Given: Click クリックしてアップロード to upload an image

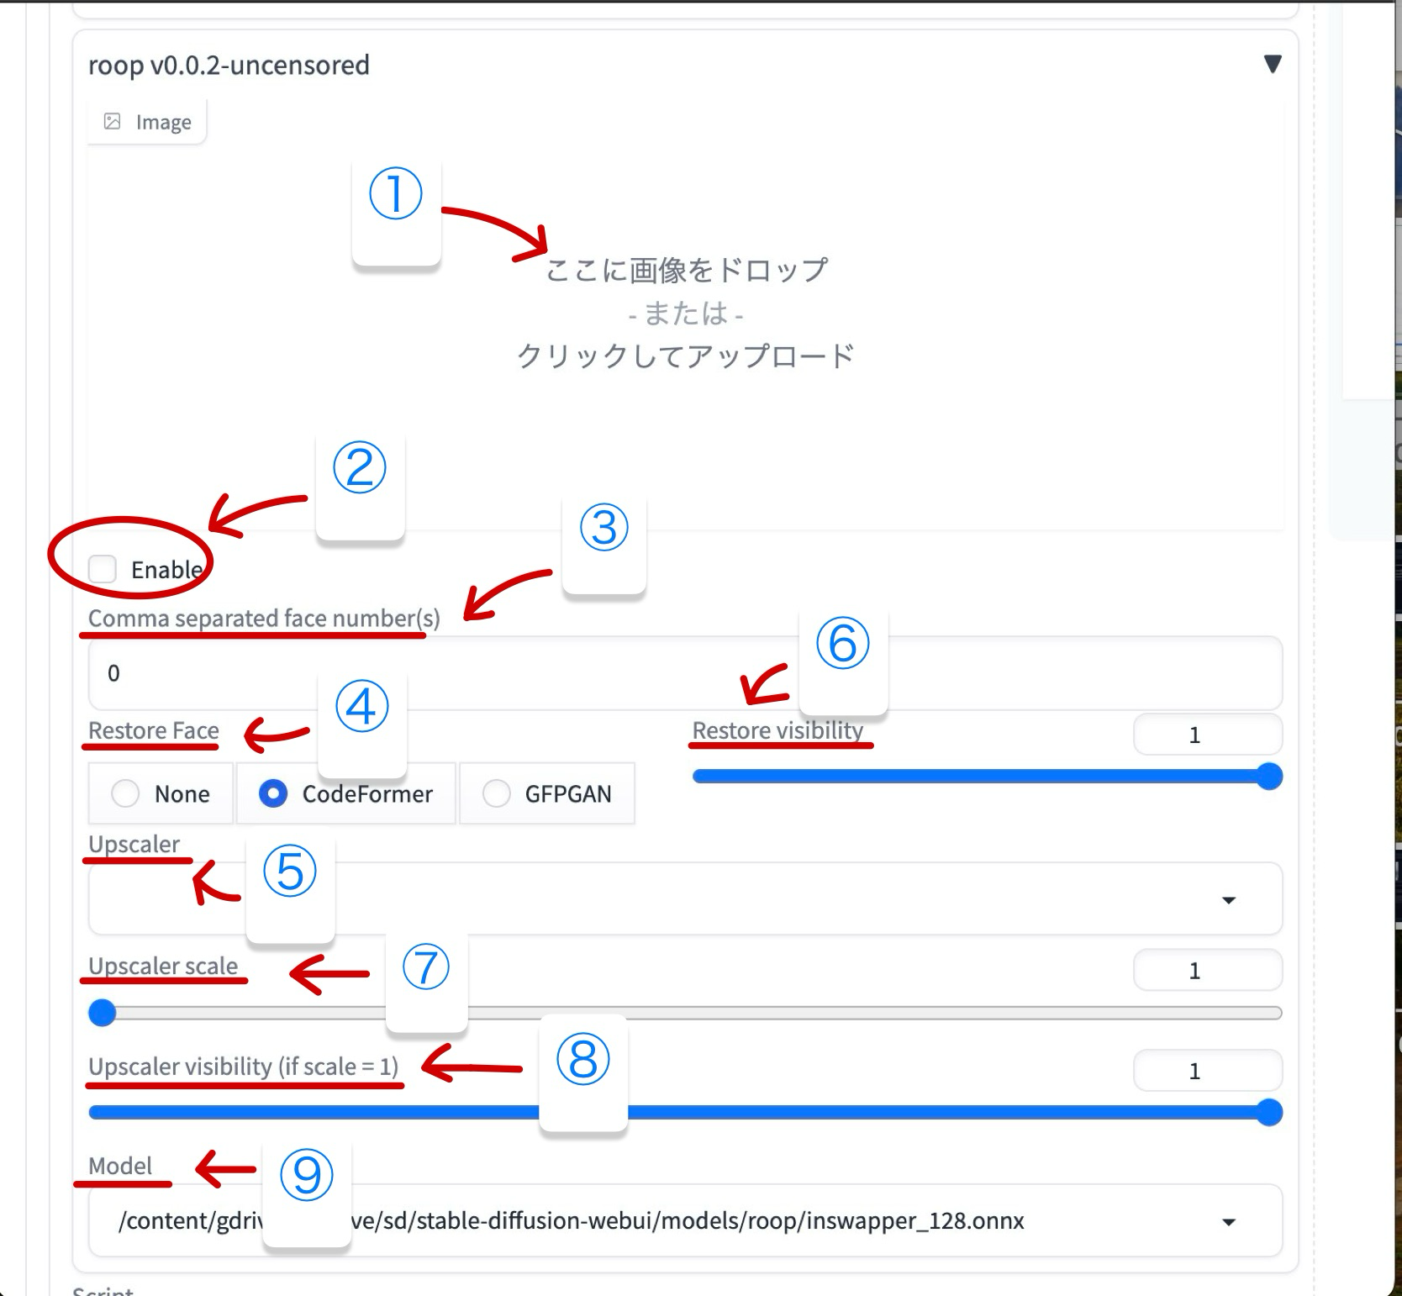Looking at the screenshot, I should click(x=685, y=355).
